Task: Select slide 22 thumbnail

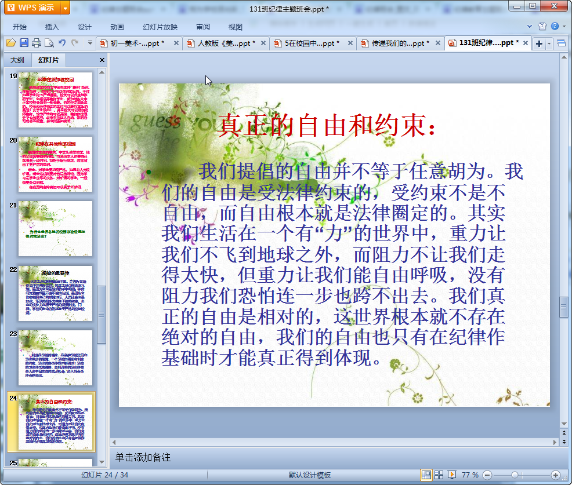Action: coord(56,293)
